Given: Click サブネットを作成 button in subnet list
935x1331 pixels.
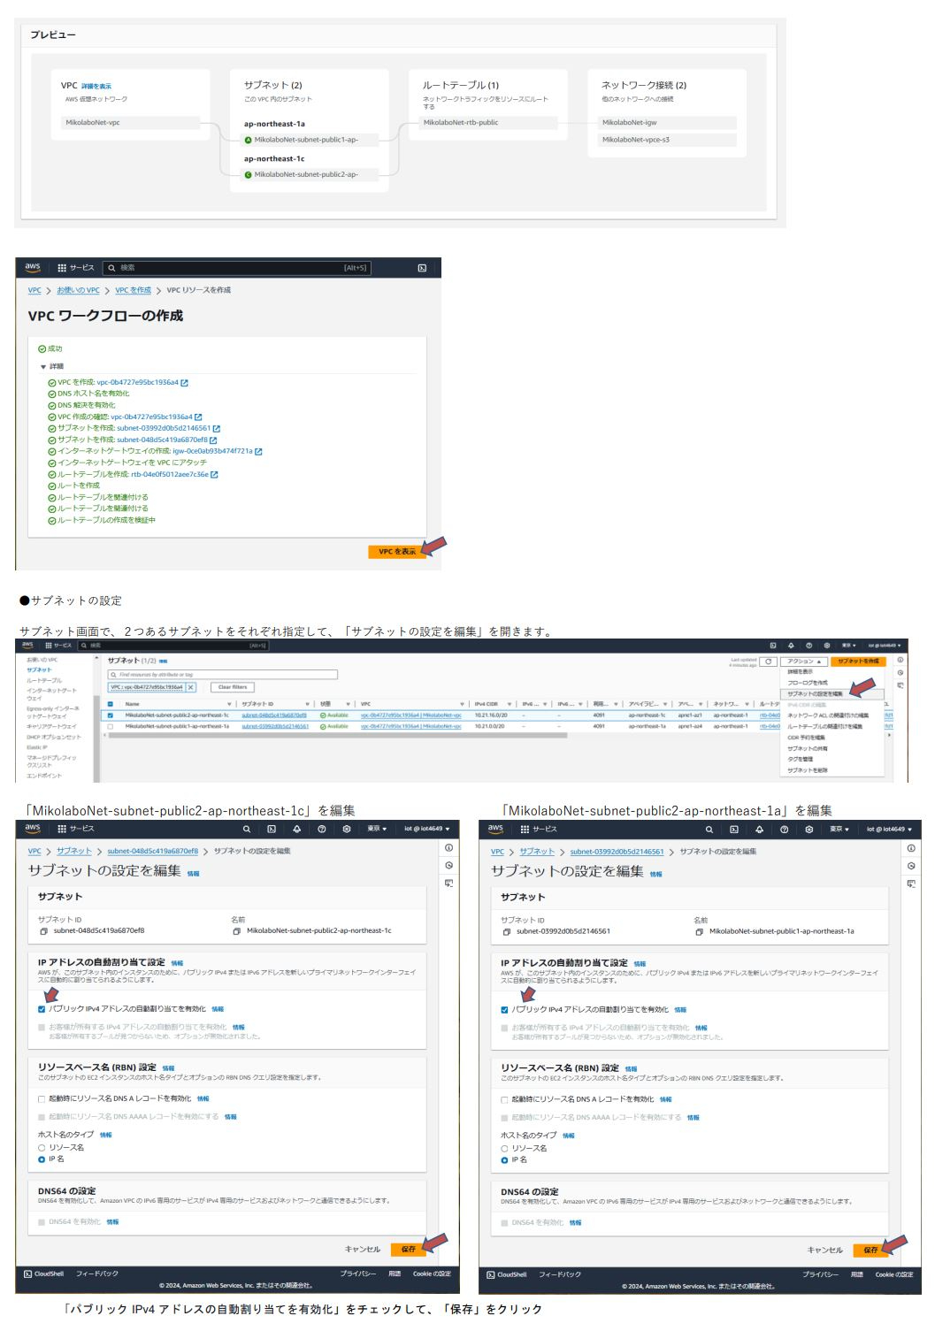Looking at the screenshot, I should [859, 662].
